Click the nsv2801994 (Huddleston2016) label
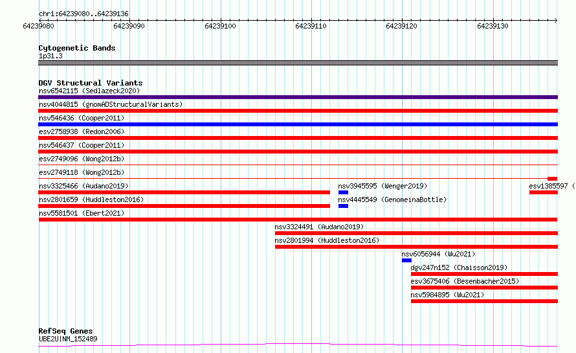The height and width of the screenshot is (353, 576). (327, 240)
